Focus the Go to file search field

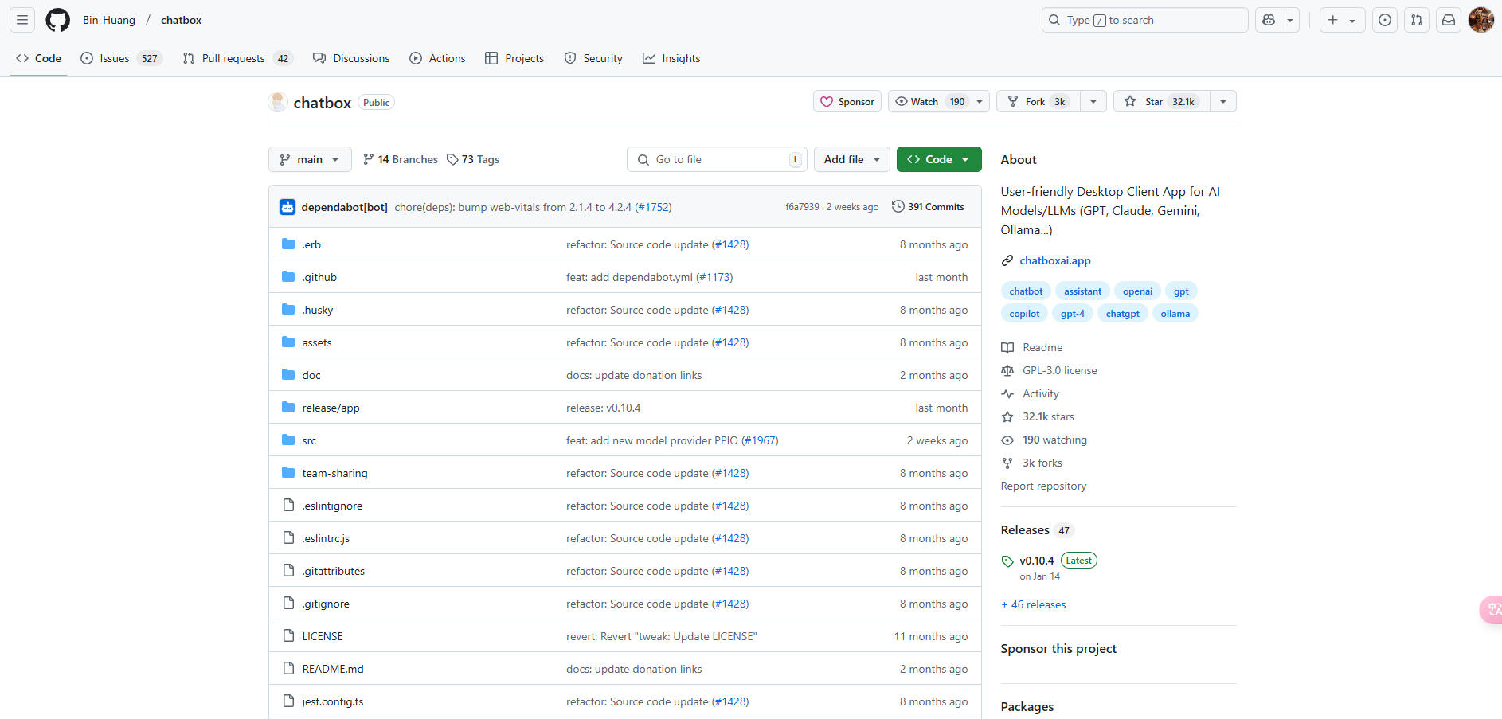(x=717, y=159)
